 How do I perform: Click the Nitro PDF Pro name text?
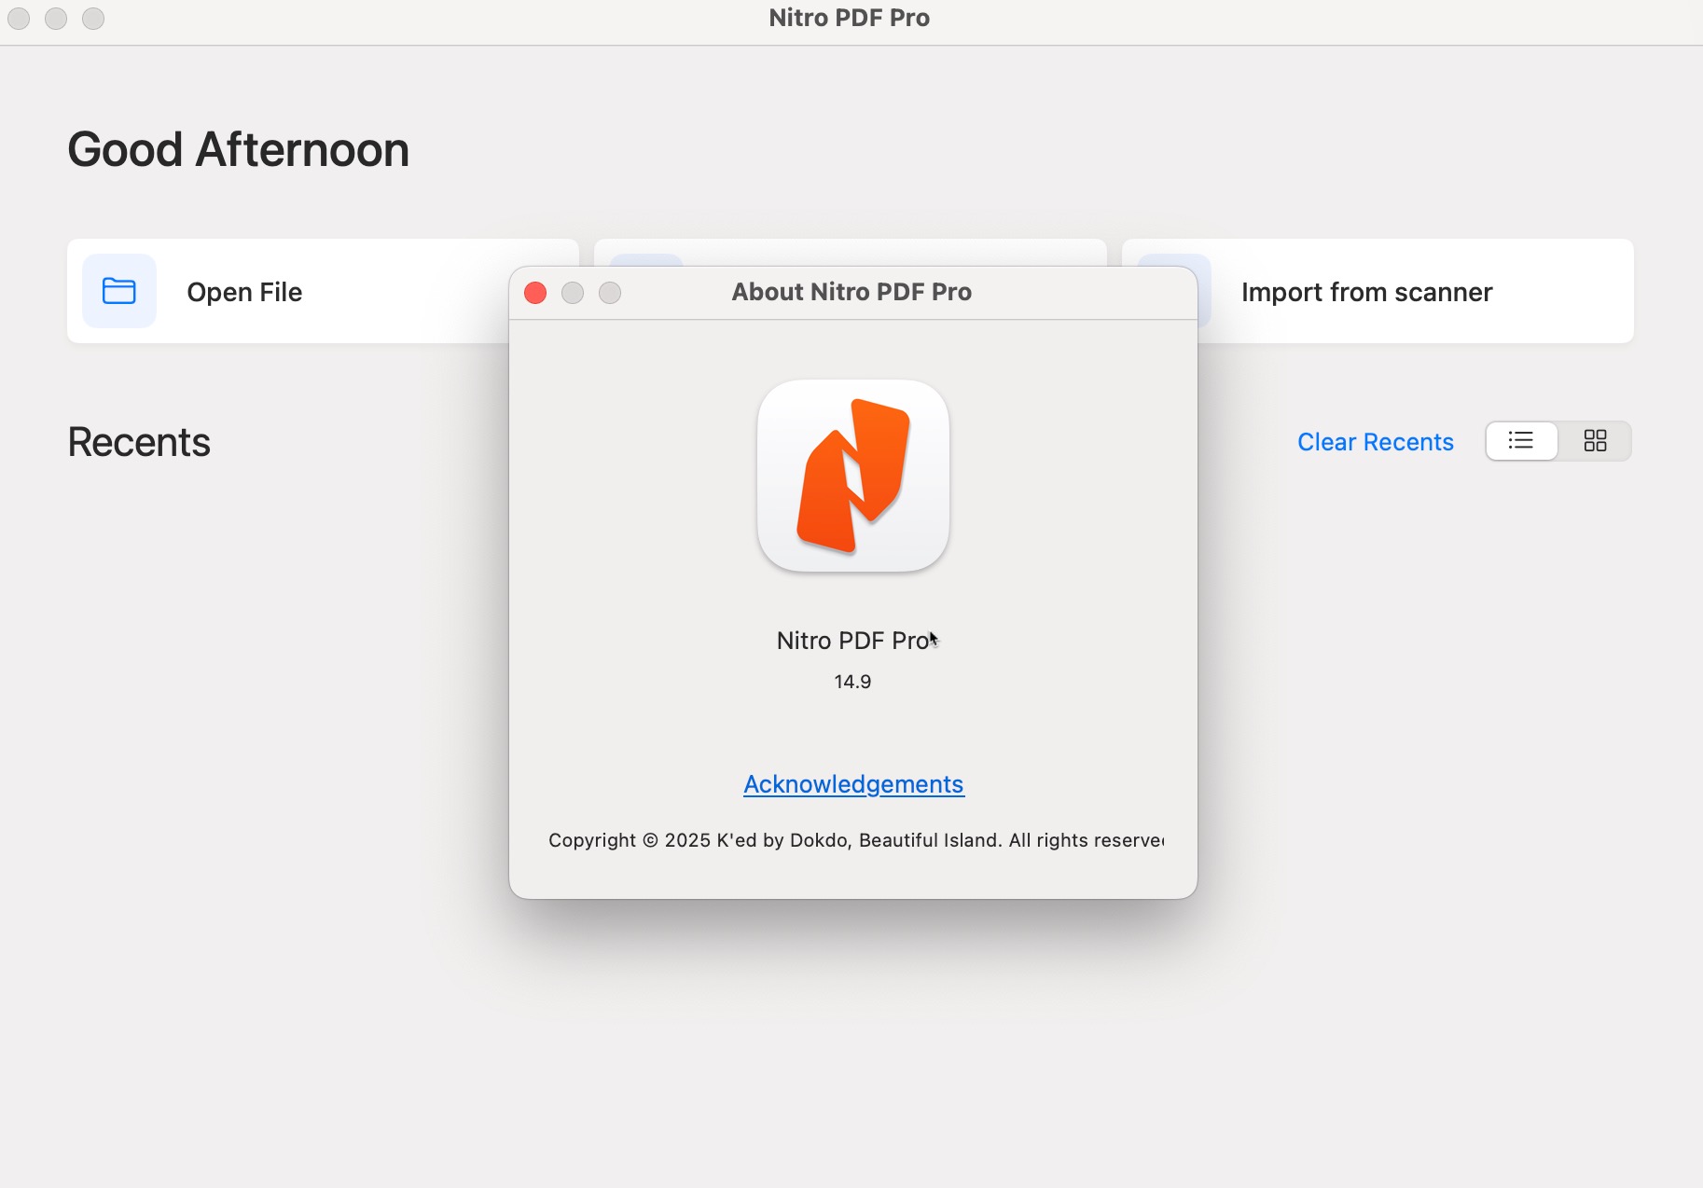pos(853,641)
